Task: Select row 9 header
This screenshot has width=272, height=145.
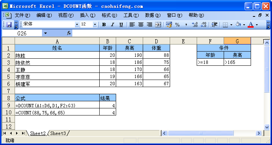Action: tap(9, 105)
